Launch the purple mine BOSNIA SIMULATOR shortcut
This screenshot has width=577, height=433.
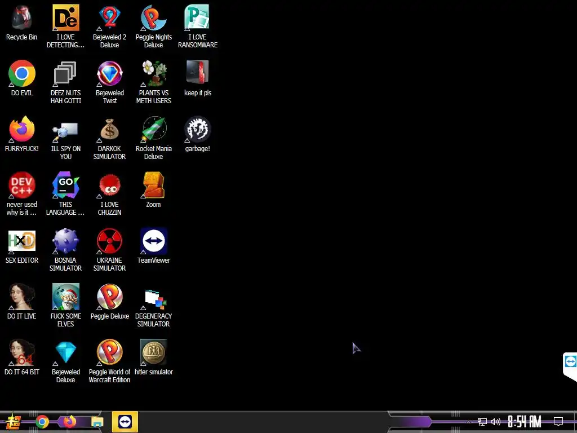pos(65,241)
